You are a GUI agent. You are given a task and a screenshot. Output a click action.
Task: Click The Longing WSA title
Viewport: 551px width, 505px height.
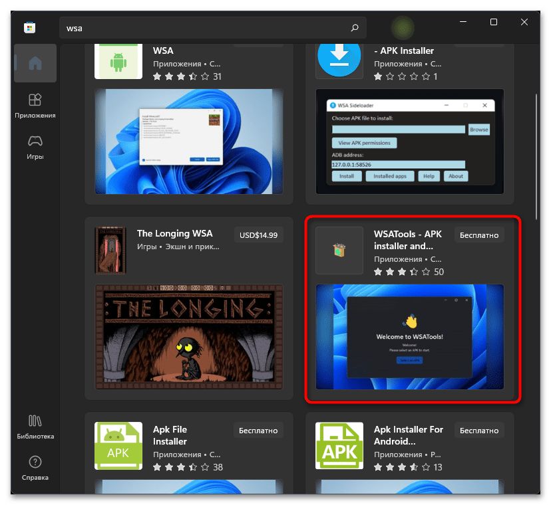click(174, 234)
